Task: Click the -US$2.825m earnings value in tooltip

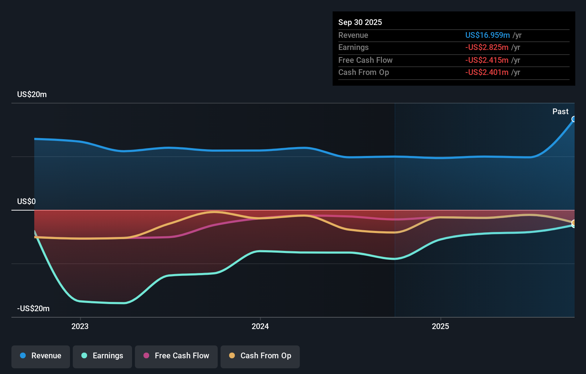Action: tap(487, 47)
